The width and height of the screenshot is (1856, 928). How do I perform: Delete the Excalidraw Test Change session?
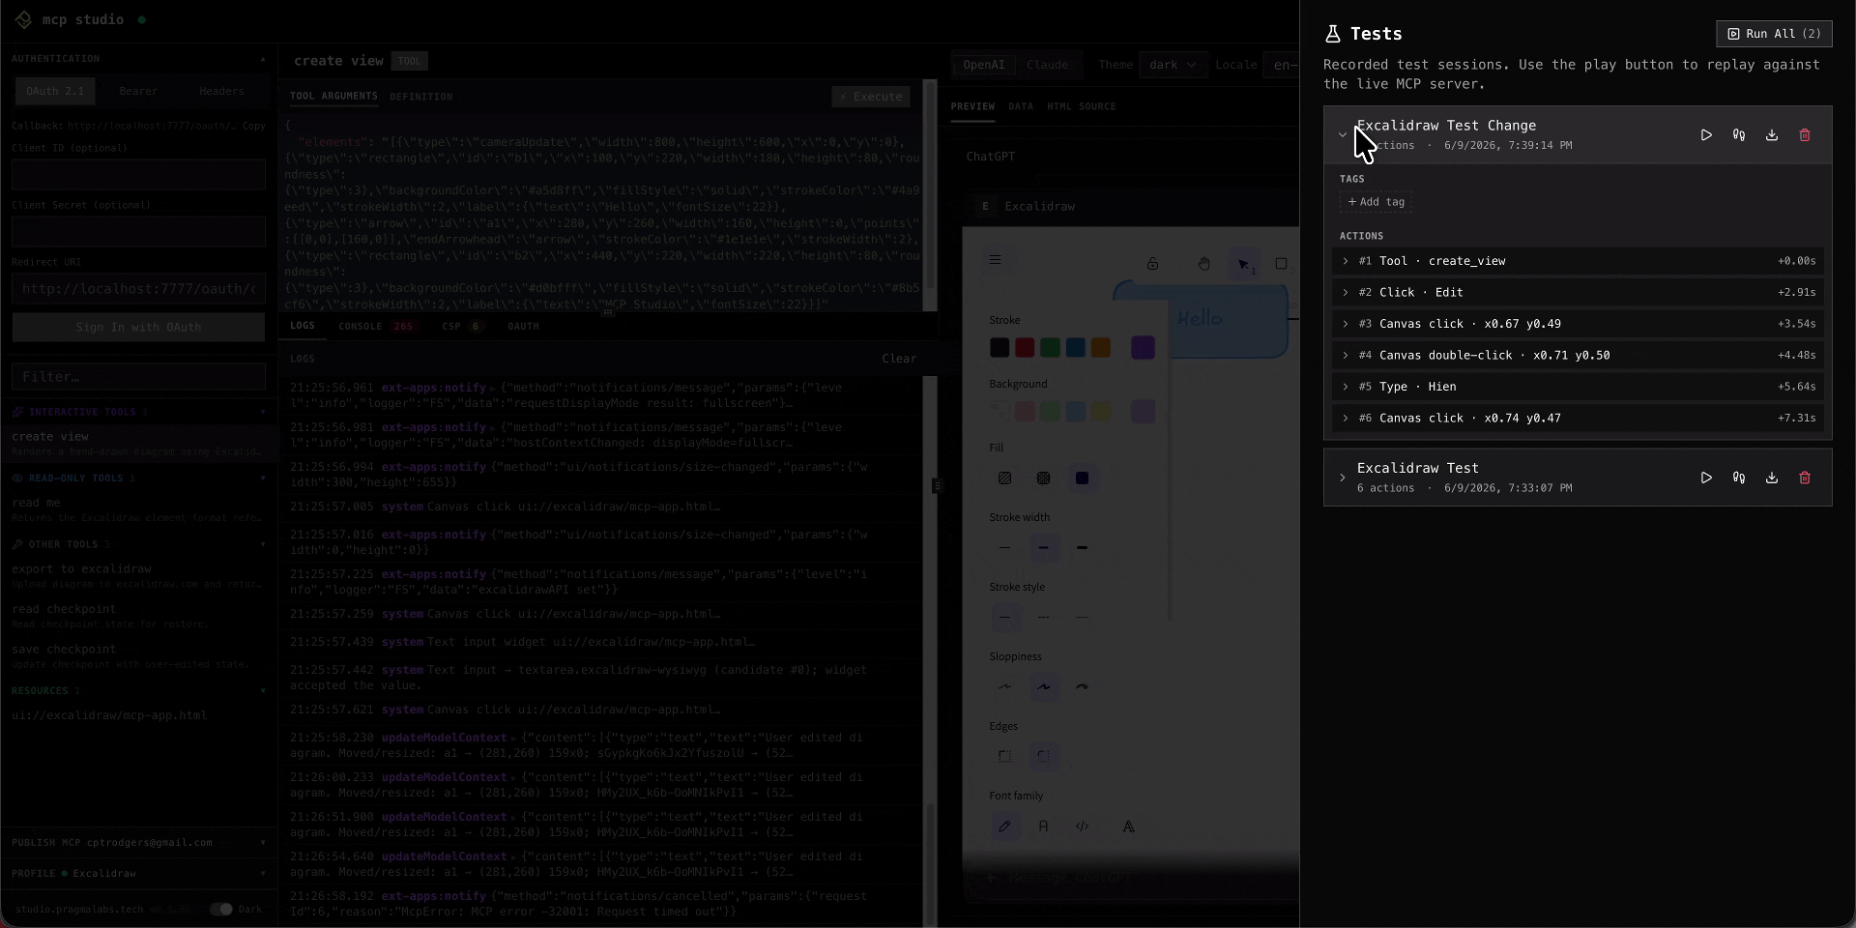coord(1805,135)
